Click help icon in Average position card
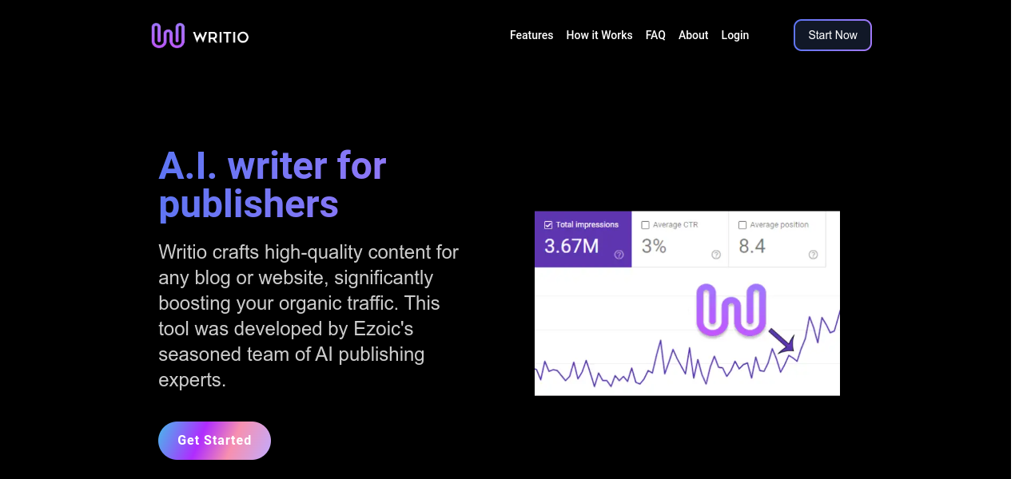 pyautogui.click(x=813, y=255)
